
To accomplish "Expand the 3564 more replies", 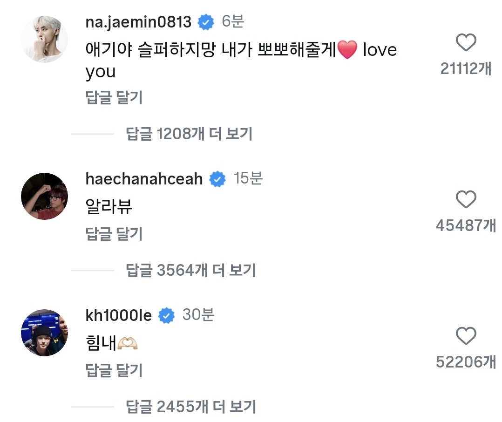I will click(191, 270).
